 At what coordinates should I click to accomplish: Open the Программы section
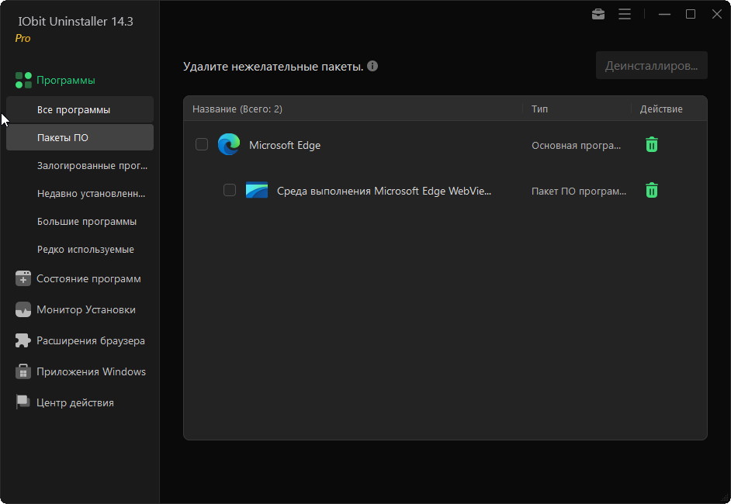click(66, 80)
